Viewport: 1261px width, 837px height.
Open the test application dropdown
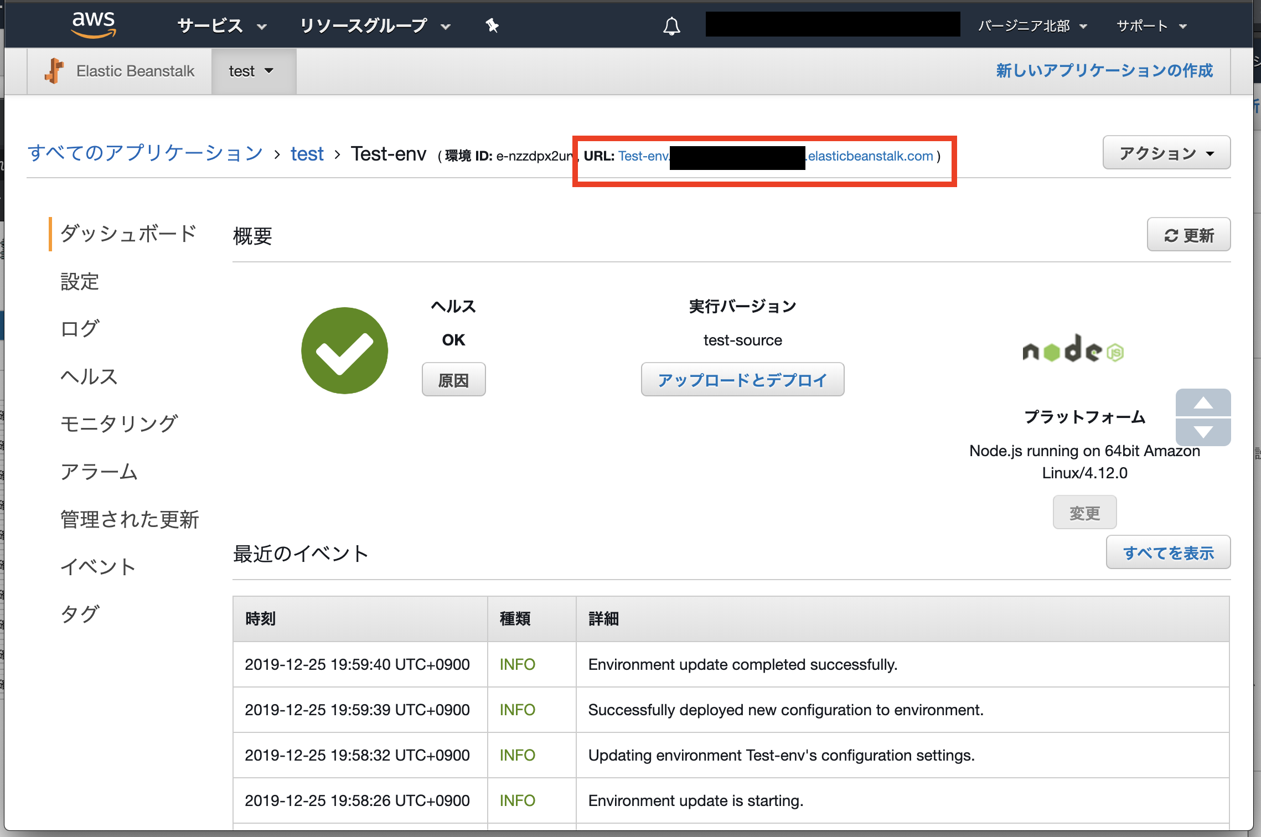tap(252, 71)
